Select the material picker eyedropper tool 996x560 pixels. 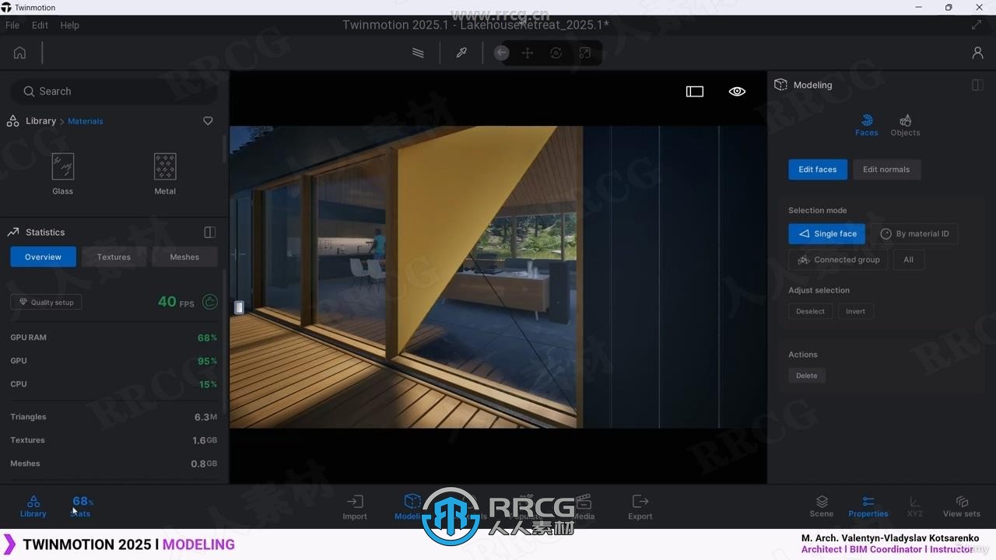click(461, 53)
